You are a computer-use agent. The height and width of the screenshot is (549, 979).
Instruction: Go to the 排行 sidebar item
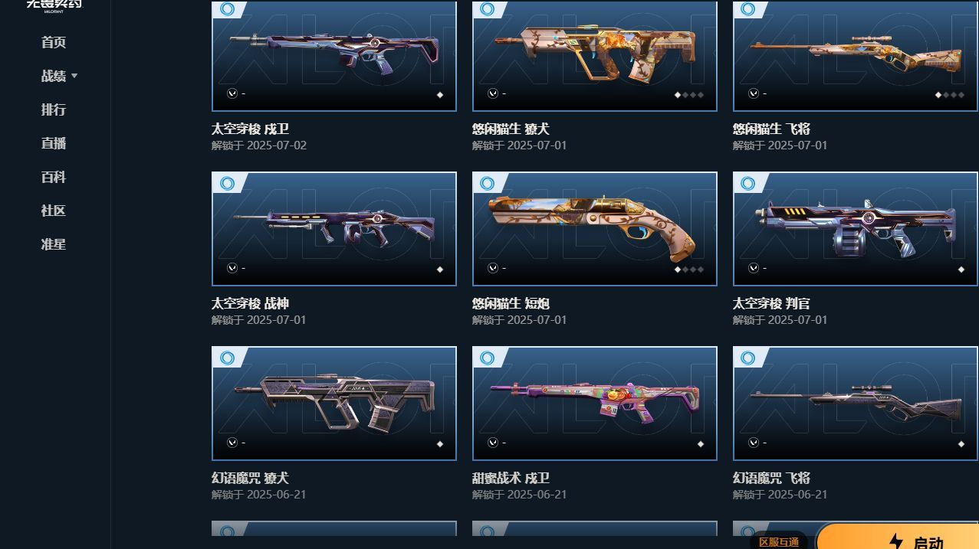click(x=54, y=109)
